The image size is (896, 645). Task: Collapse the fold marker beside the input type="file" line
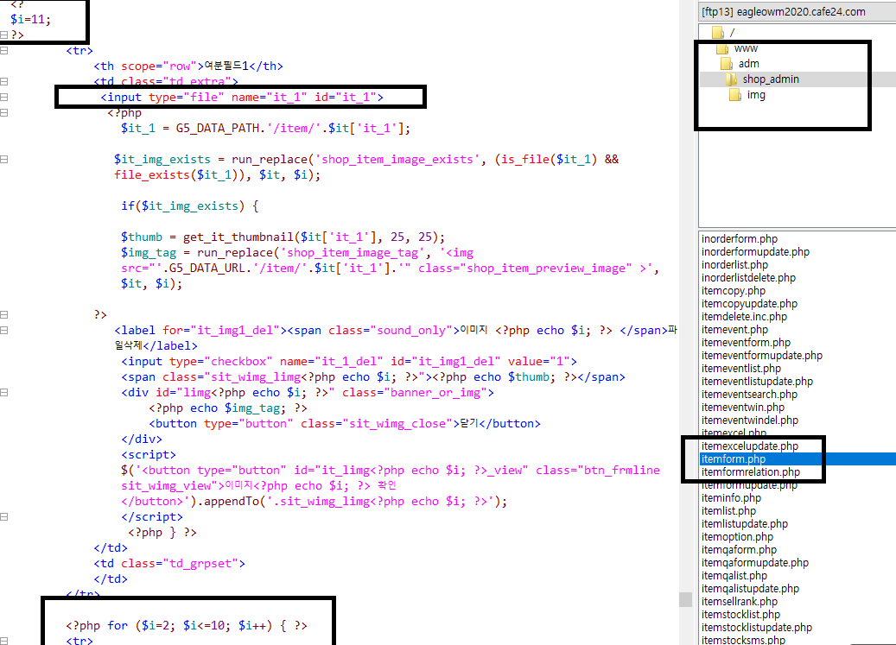click(x=4, y=97)
